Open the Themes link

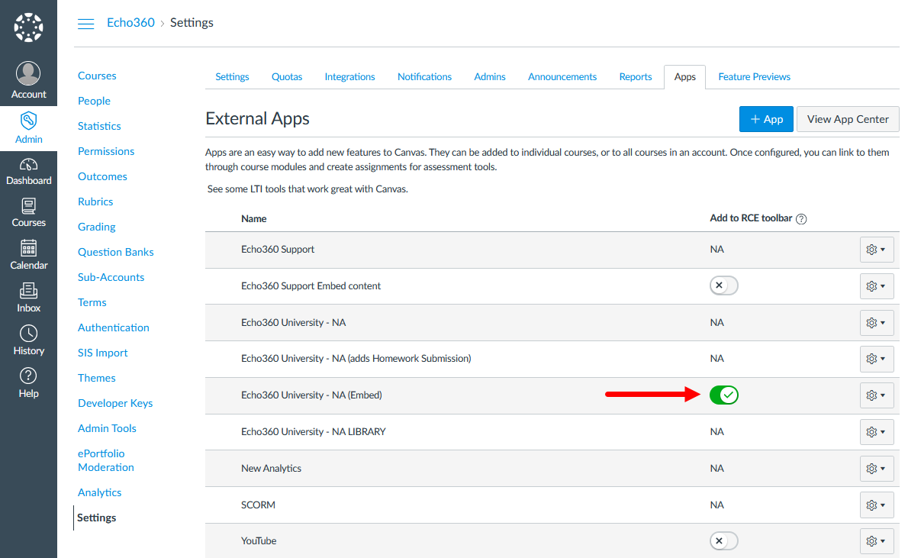pyautogui.click(x=97, y=379)
